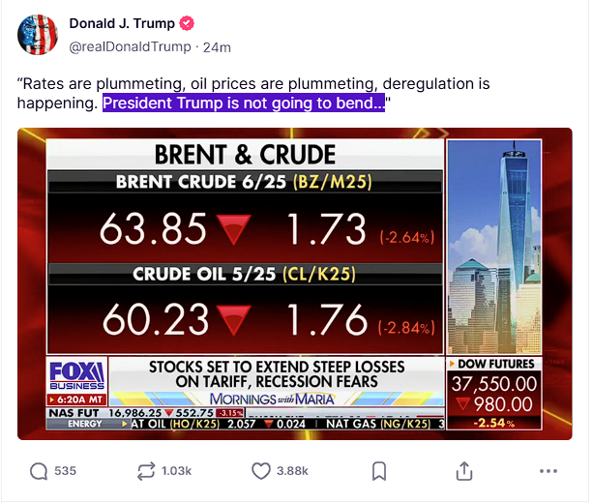Click the 1.03k reposts count

(x=176, y=471)
